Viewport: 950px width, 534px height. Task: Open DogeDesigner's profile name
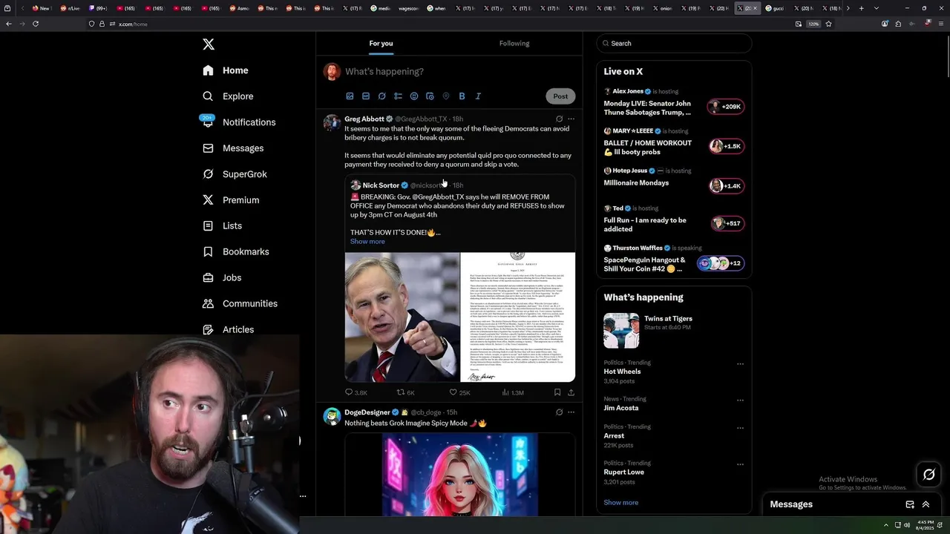click(367, 412)
